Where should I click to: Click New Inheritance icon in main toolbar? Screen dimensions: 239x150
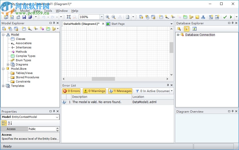[173, 17]
